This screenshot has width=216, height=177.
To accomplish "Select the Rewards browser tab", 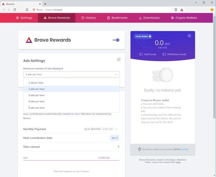I will point(21,4).
